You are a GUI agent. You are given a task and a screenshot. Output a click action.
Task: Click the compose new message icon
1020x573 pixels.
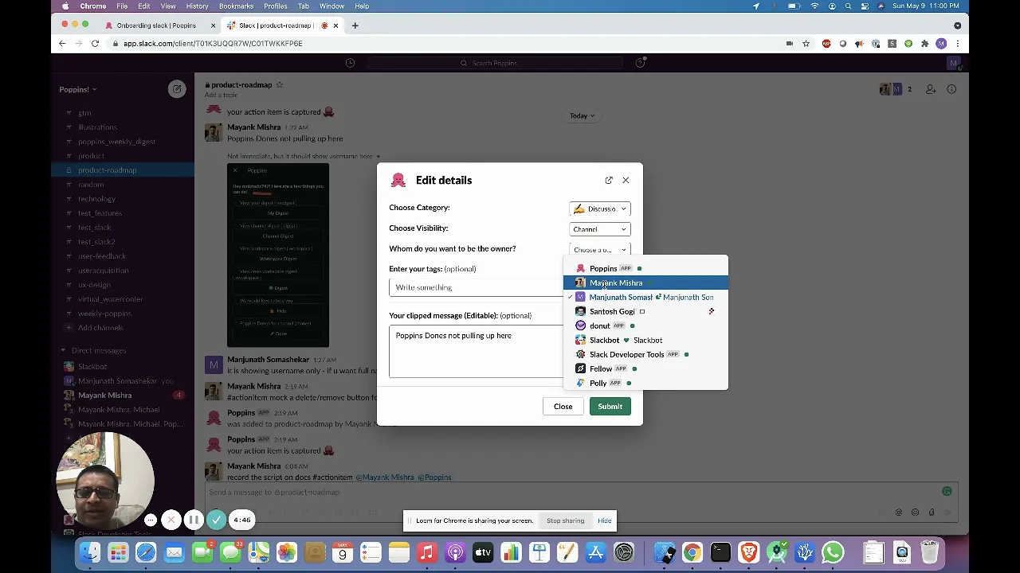coord(177,89)
